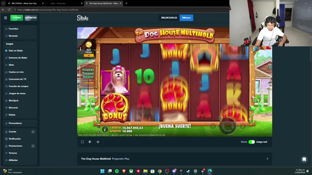The width and height of the screenshot is (312, 175).
Task: Open the live support chat bubble
Action: [304, 160]
